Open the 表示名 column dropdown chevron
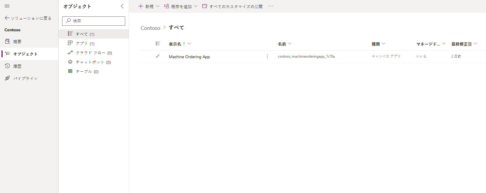Screen dimensions: 486x193 point(189,44)
